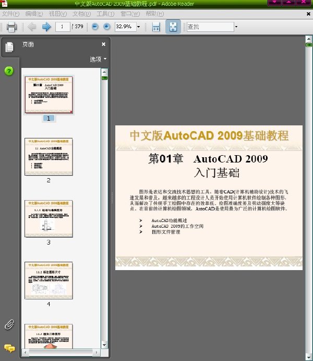313x361 pixels.
Task: Open the 视图(V) menu
Action: pyautogui.click(x=58, y=14)
